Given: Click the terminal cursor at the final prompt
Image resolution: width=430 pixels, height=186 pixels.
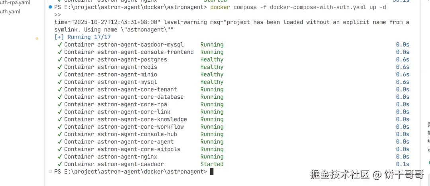Looking at the screenshot, I should 212,172.
